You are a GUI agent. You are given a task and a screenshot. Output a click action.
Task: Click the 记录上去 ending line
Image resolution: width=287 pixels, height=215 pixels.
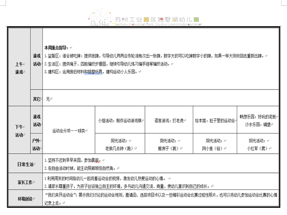pos(52,203)
